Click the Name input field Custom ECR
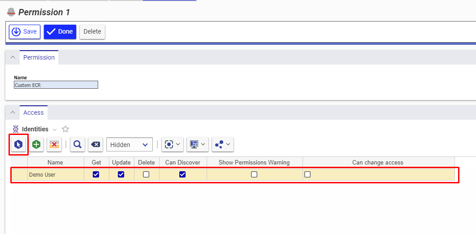 click(56, 85)
